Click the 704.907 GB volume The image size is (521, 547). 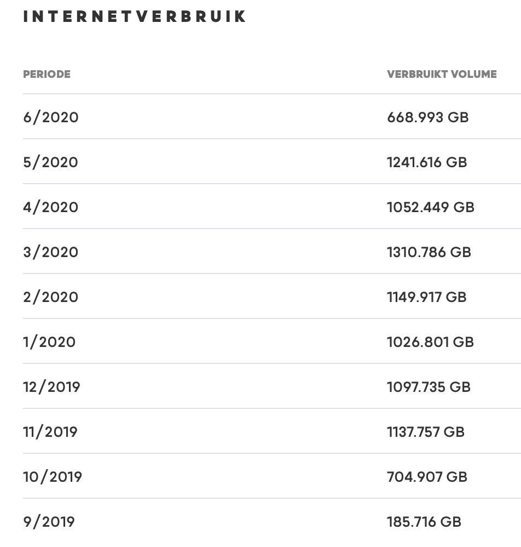click(x=427, y=477)
